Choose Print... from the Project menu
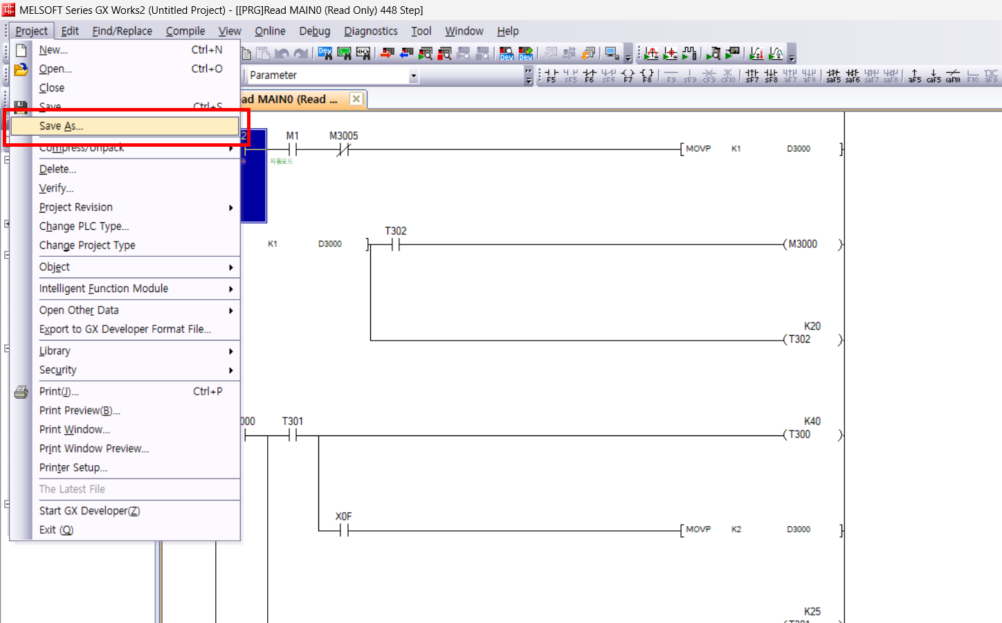1002x623 pixels. click(x=125, y=391)
